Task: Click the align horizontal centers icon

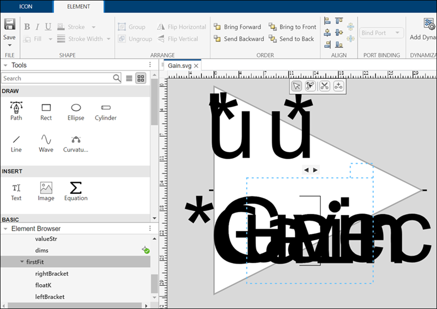Action: 327,32
